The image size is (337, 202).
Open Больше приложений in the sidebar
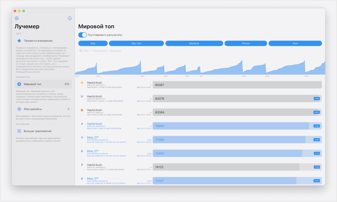click(43, 131)
